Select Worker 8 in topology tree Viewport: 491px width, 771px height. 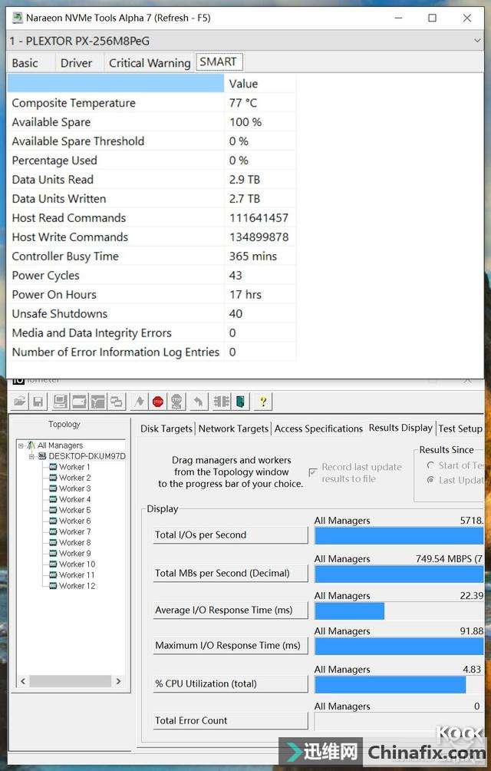point(74,542)
